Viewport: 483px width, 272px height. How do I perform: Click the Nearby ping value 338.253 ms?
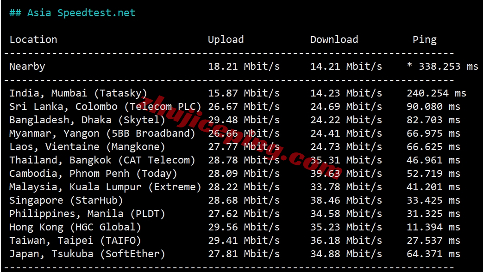point(448,66)
